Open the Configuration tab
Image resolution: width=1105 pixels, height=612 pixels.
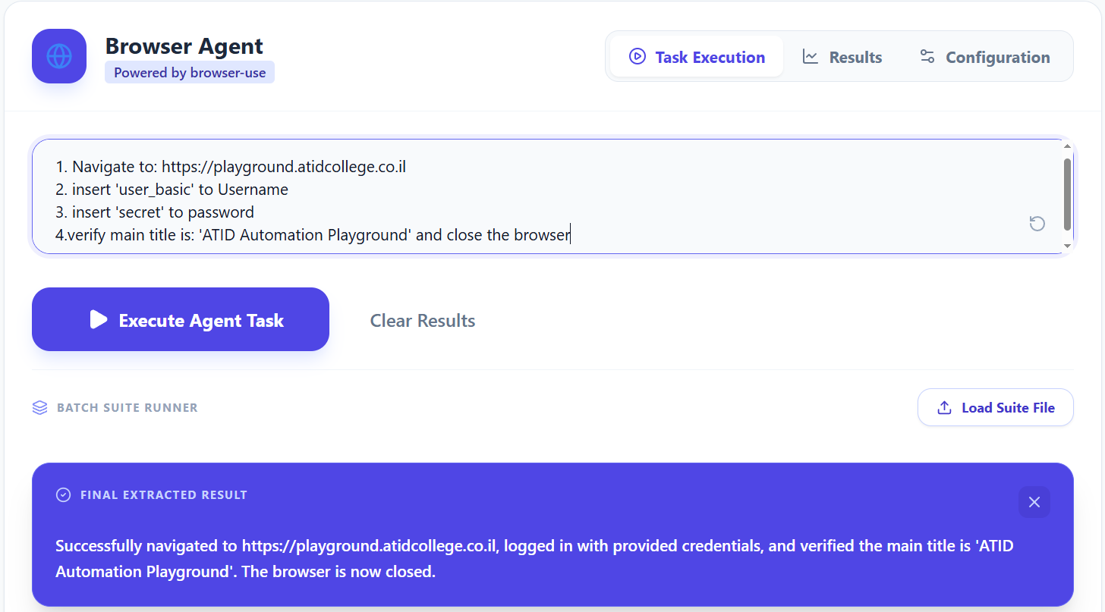984,56
